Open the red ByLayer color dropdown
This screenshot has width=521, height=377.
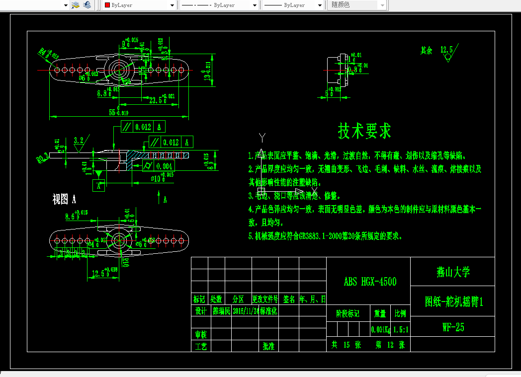(x=139, y=5)
